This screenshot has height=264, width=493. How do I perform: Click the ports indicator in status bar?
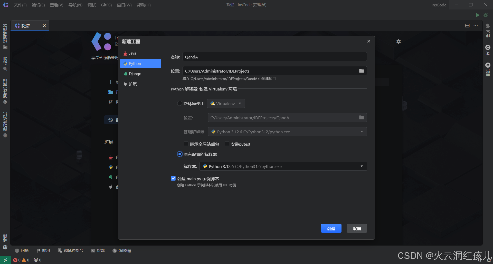coord(37,260)
